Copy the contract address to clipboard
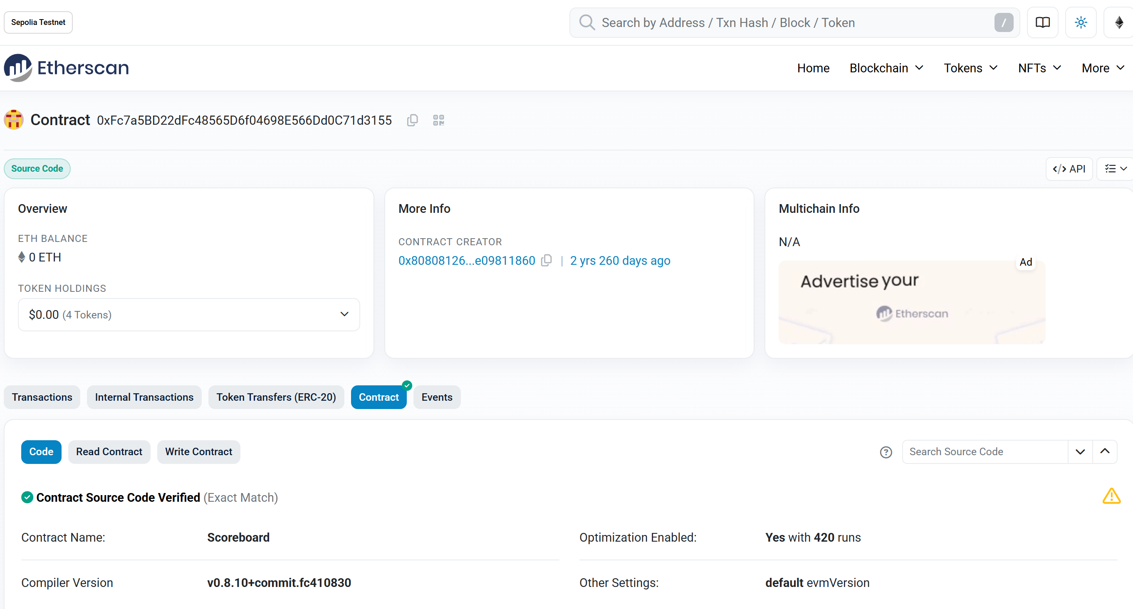The width and height of the screenshot is (1133, 609). [x=412, y=120]
